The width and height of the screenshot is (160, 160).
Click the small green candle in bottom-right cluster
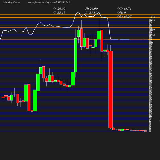[x=122, y=130]
